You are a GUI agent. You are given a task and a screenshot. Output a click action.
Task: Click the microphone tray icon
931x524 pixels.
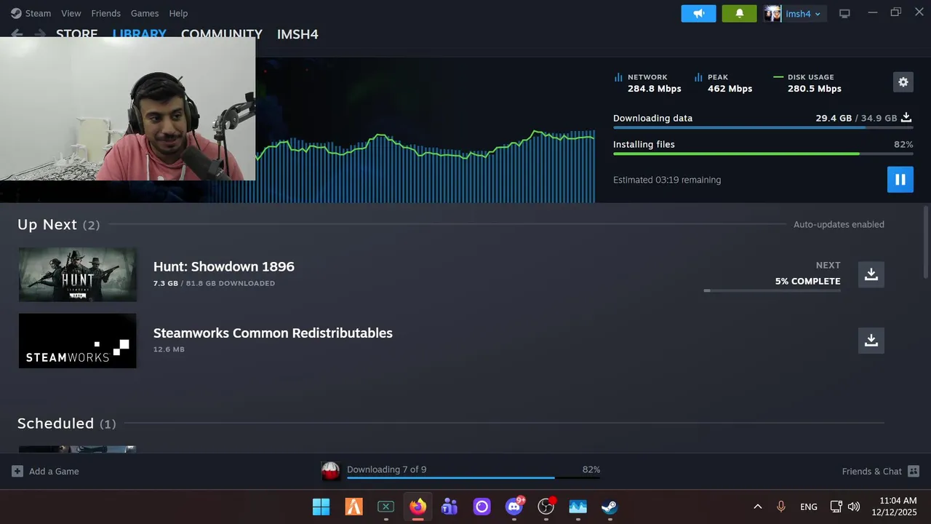(x=781, y=507)
